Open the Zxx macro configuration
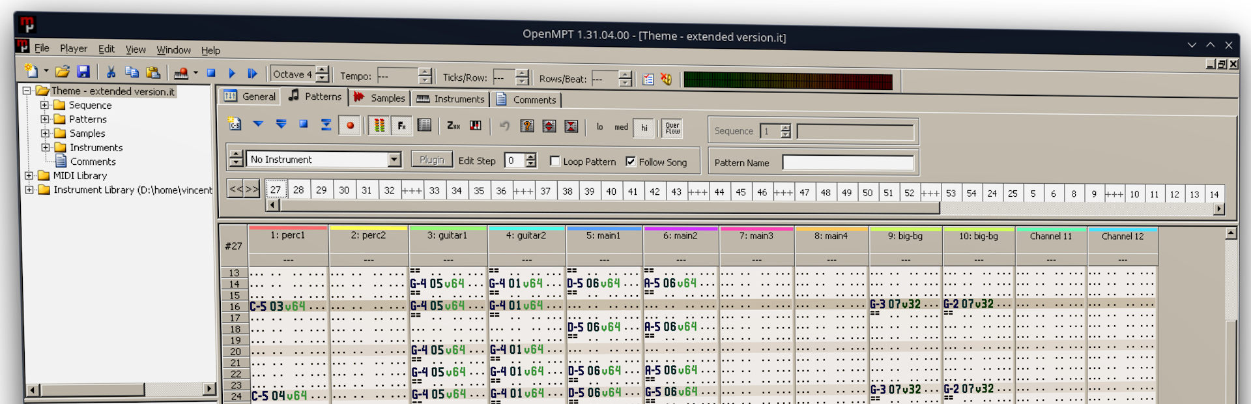Image resolution: width=1251 pixels, height=404 pixels. 453,126
